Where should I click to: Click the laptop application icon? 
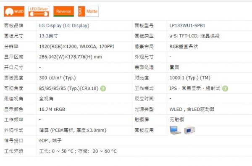[x=175, y=130]
